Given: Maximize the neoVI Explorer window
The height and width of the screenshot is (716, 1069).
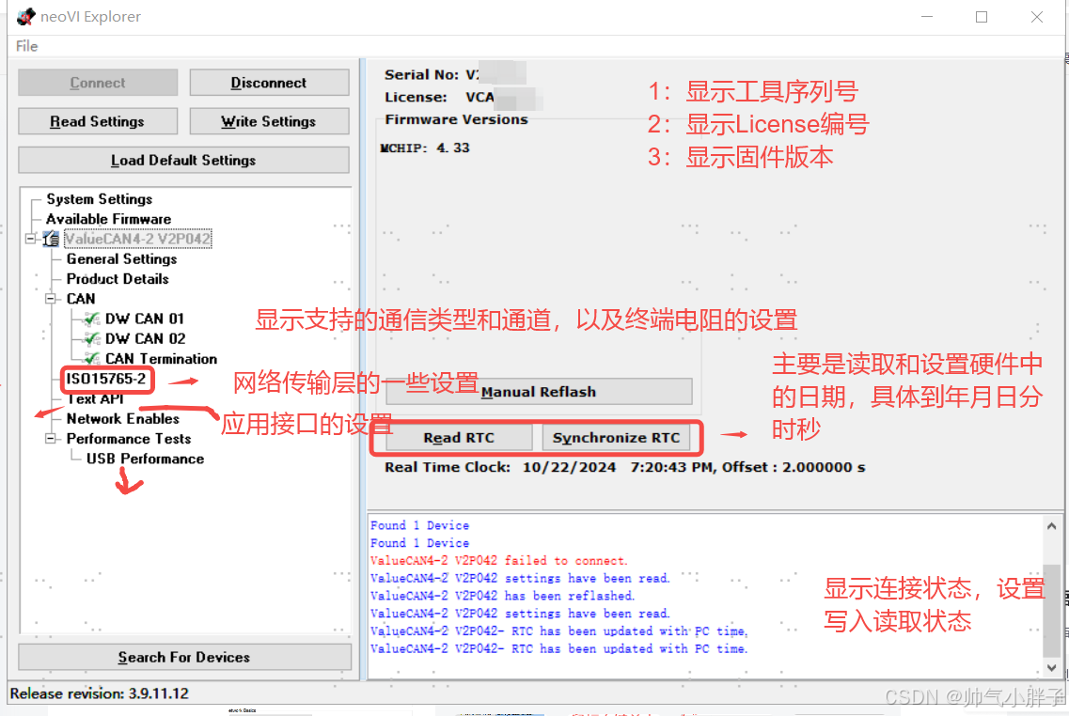Looking at the screenshot, I should pyautogui.click(x=982, y=16).
